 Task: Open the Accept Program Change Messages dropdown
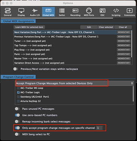click(x=74, y=83)
